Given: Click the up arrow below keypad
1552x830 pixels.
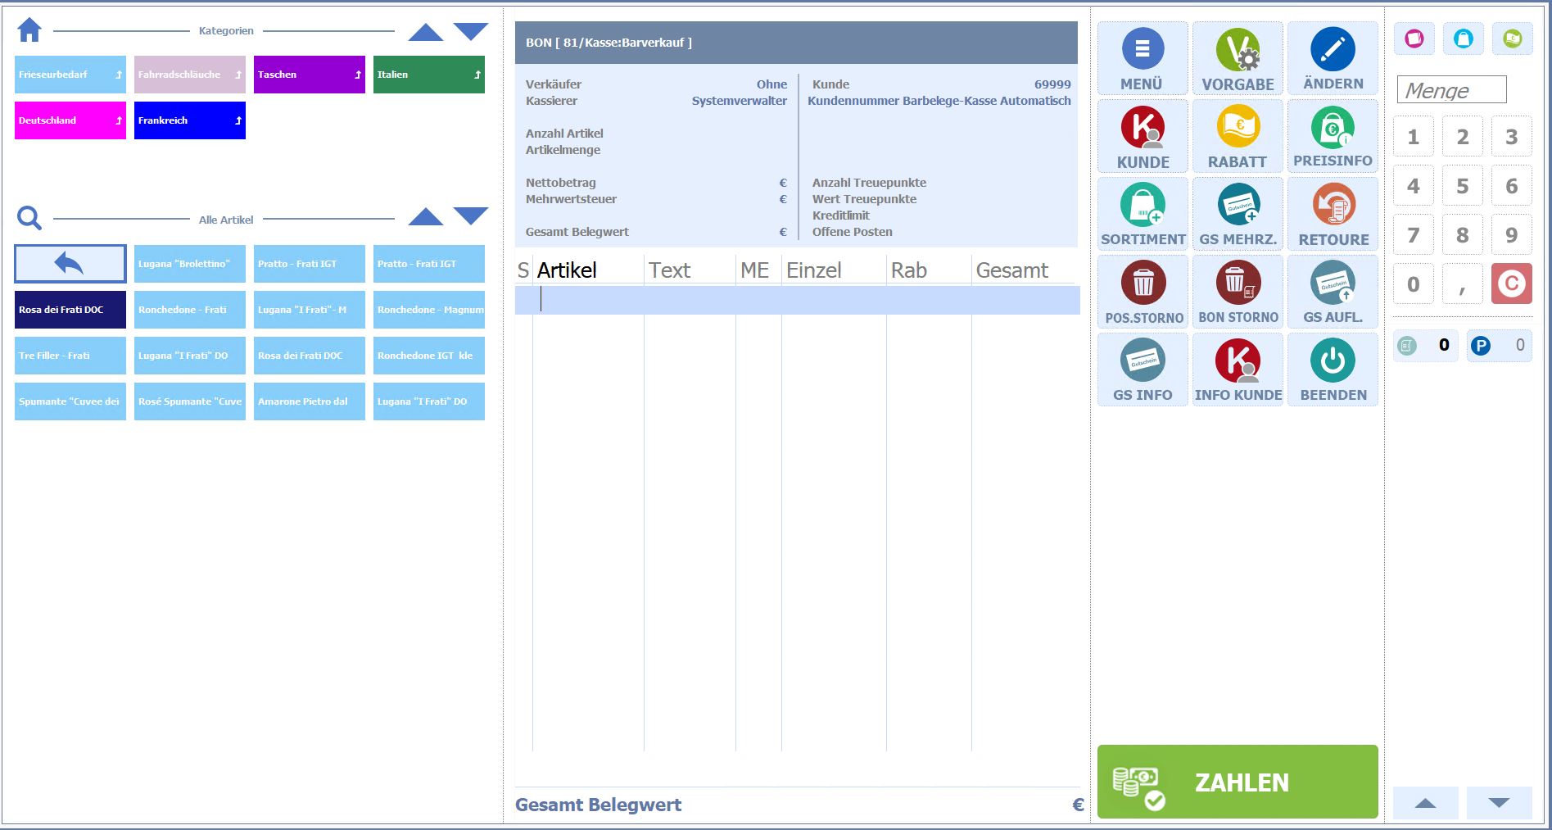Looking at the screenshot, I should pos(1426,803).
